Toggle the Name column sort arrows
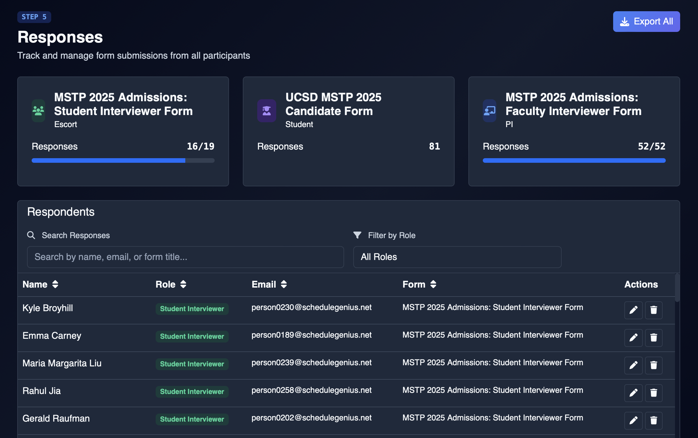The image size is (698, 438). tap(55, 284)
